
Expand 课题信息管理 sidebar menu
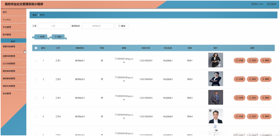pyautogui.click(x=14, y=47)
